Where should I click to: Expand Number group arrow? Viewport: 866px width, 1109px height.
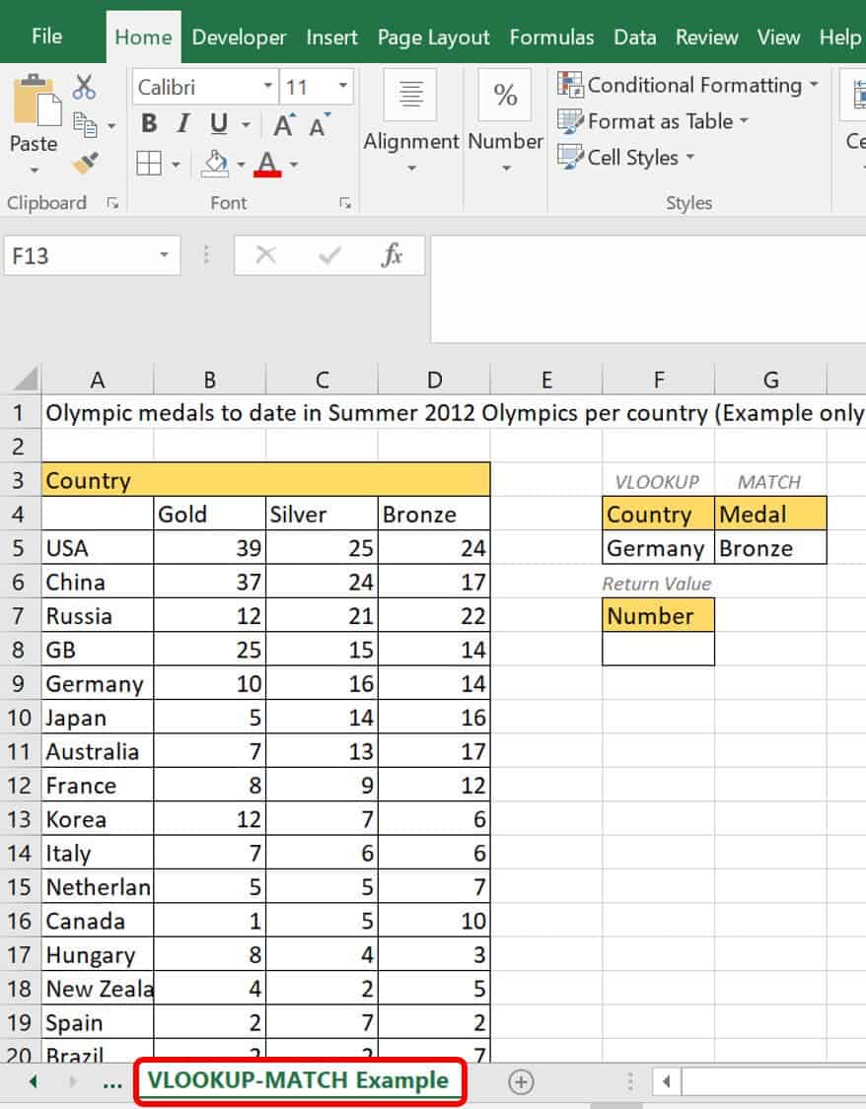(x=506, y=169)
